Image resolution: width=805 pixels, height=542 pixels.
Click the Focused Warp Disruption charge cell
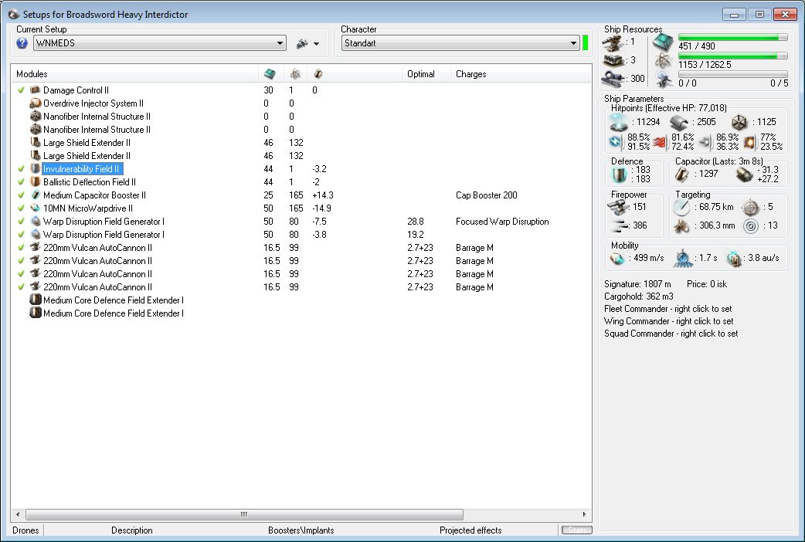pos(502,222)
